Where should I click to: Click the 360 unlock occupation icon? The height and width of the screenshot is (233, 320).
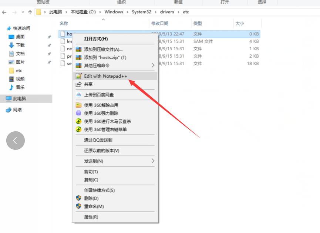pyautogui.click(x=78, y=105)
